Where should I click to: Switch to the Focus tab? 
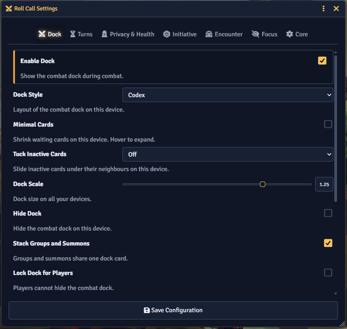point(264,34)
